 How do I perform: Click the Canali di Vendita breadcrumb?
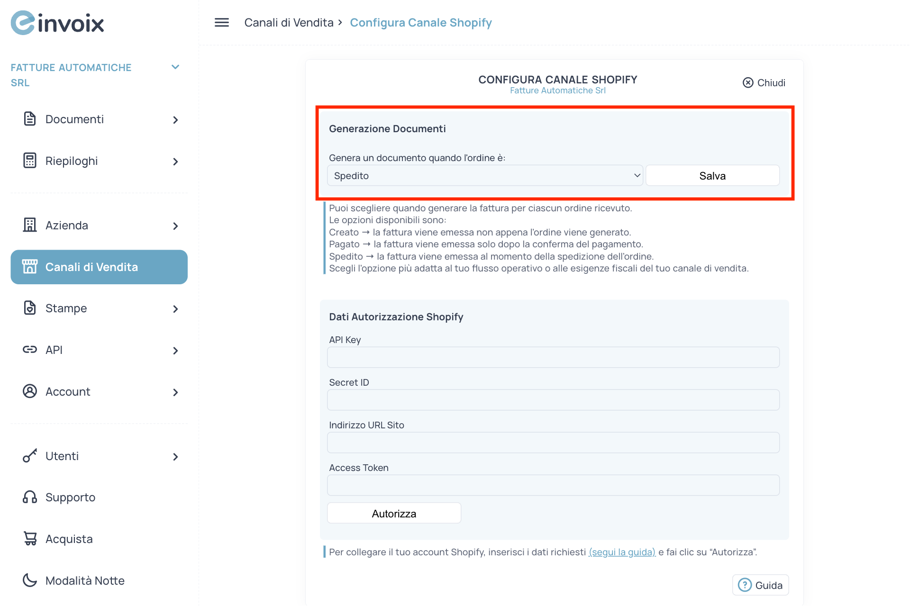point(289,22)
